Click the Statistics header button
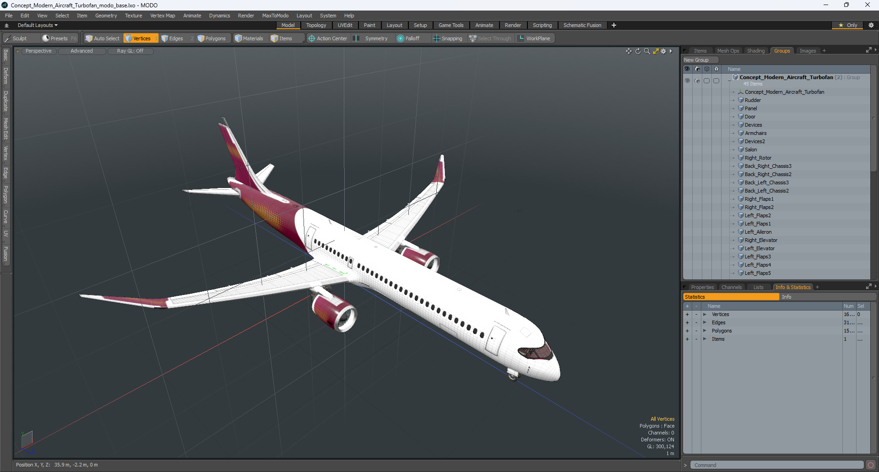The width and height of the screenshot is (879, 472). coord(731,297)
